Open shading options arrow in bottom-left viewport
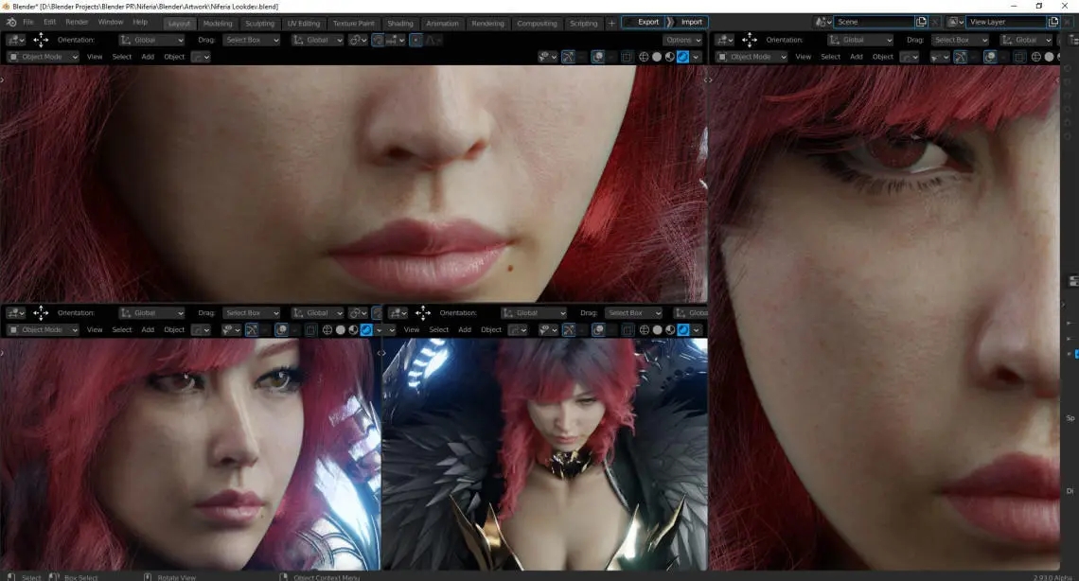1079x581 pixels. click(x=379, y=330)
